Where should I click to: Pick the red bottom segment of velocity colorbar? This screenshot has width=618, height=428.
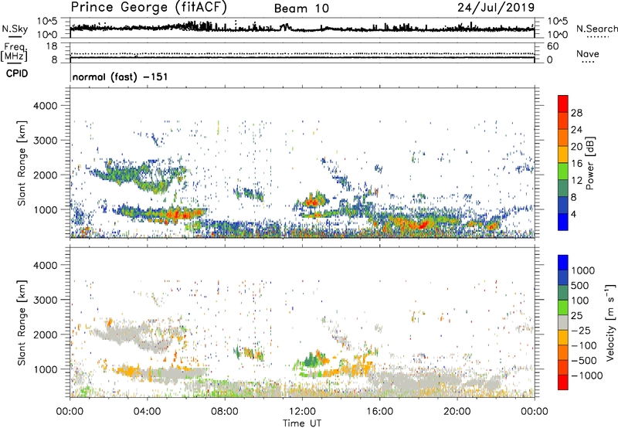tap(563, 382)
